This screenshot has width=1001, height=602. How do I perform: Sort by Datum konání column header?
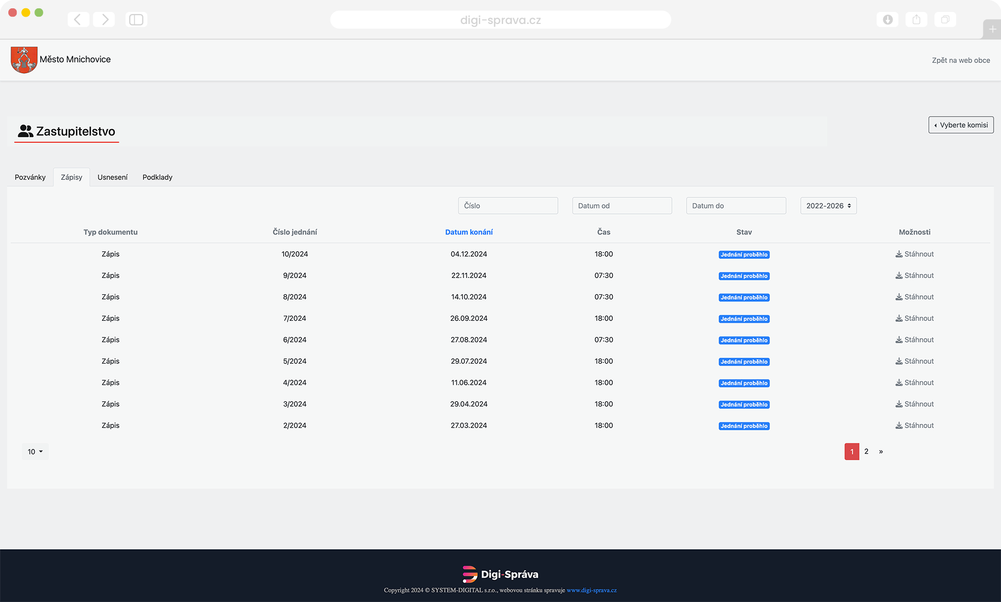(x=468, y=232)
